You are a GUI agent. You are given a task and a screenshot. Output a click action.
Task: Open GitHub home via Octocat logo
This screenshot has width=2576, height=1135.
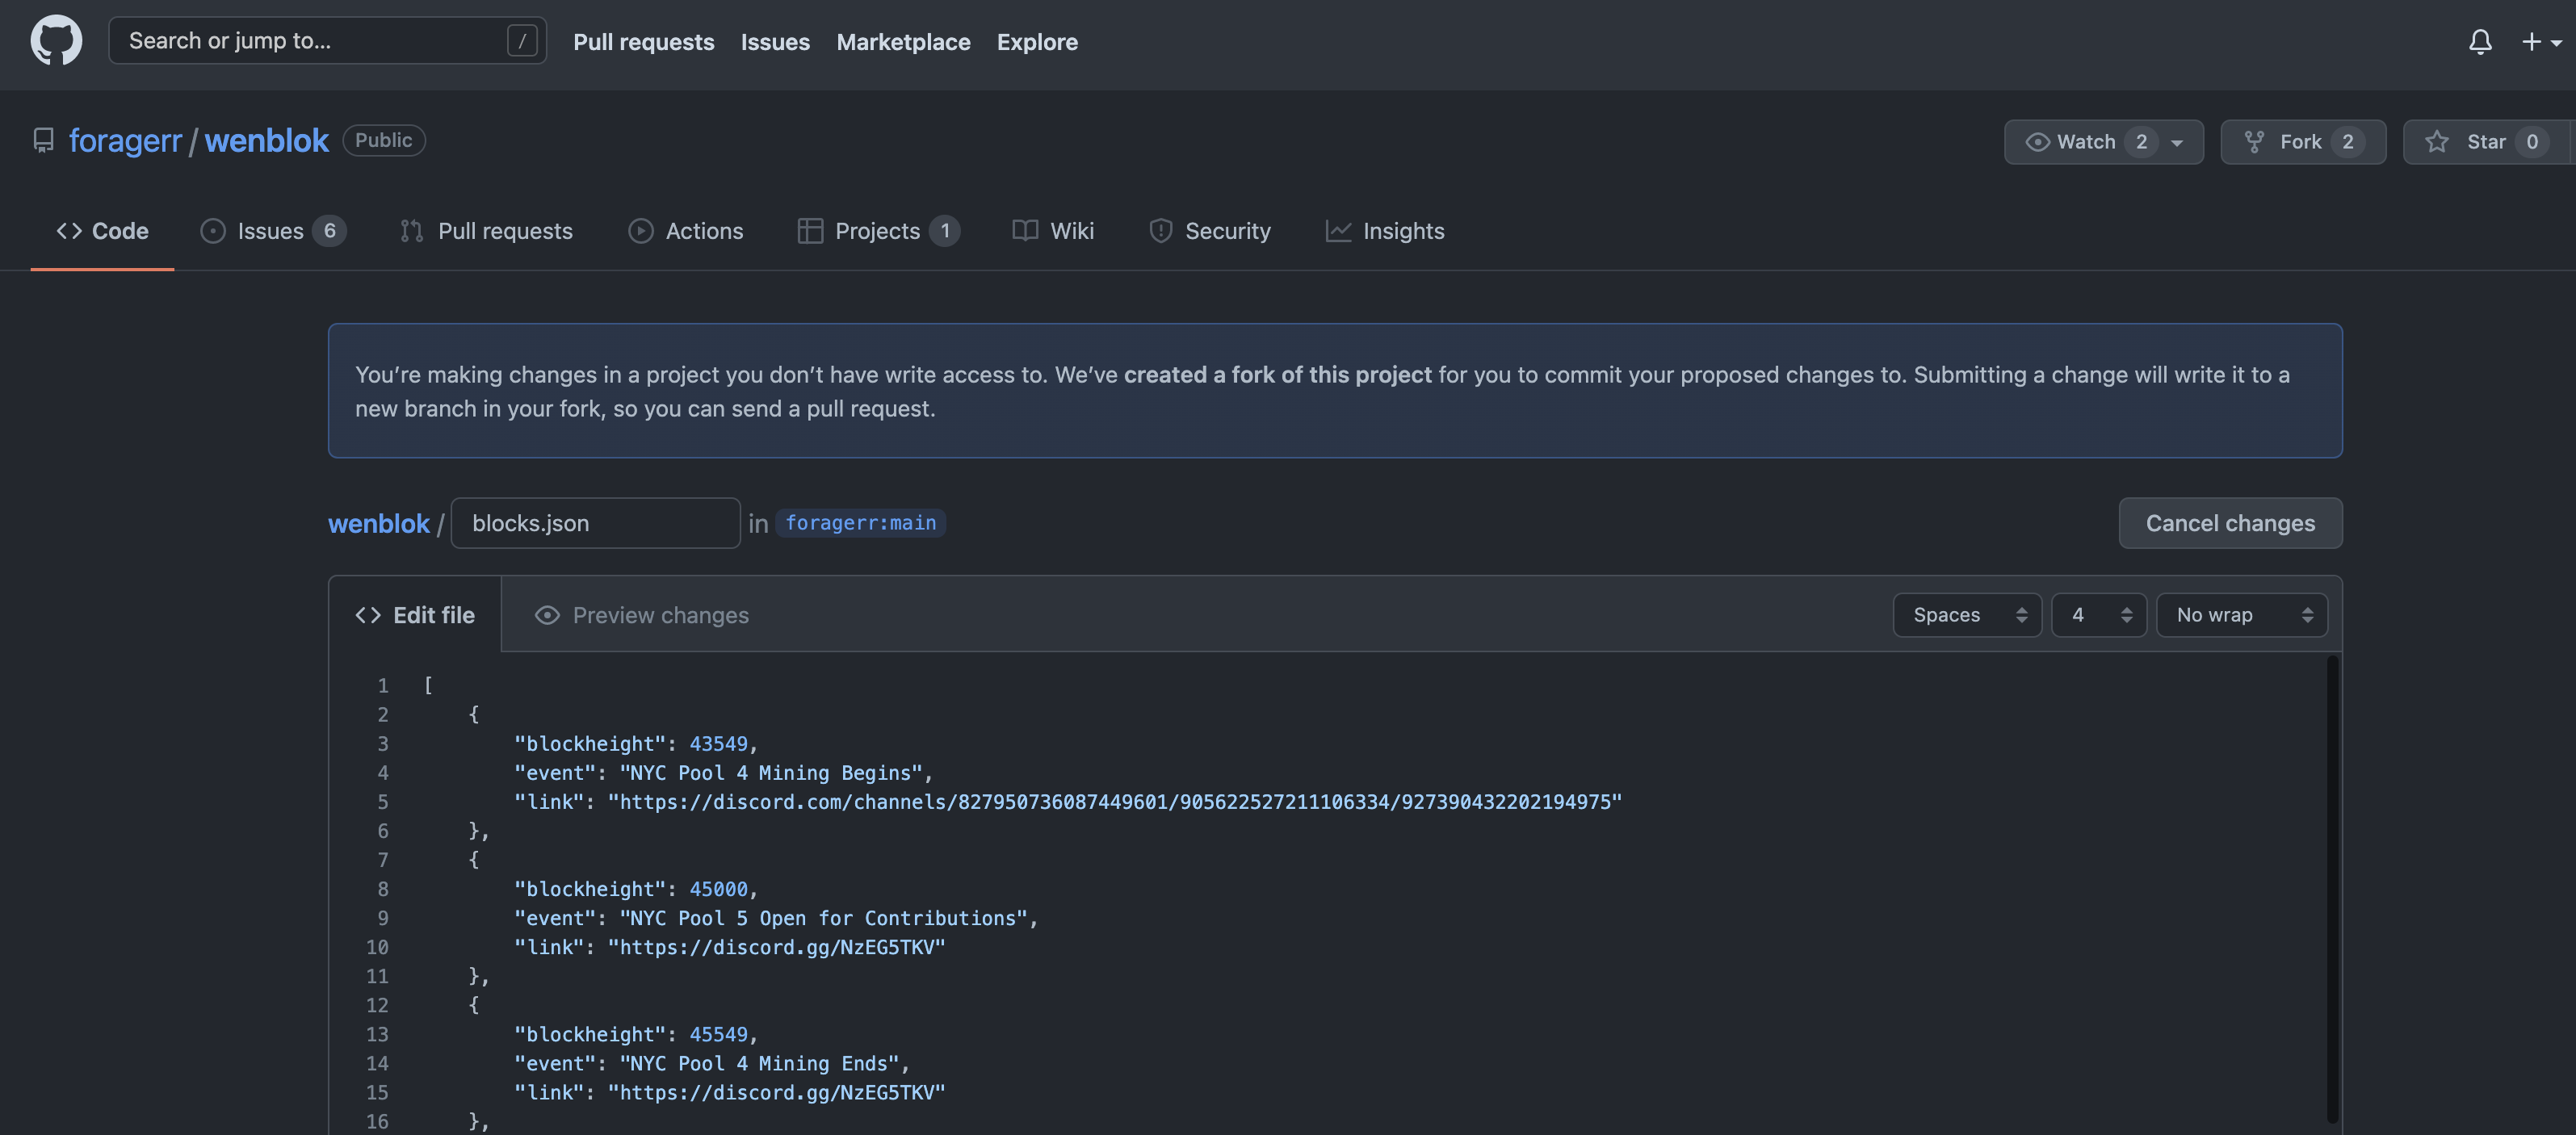56,41
